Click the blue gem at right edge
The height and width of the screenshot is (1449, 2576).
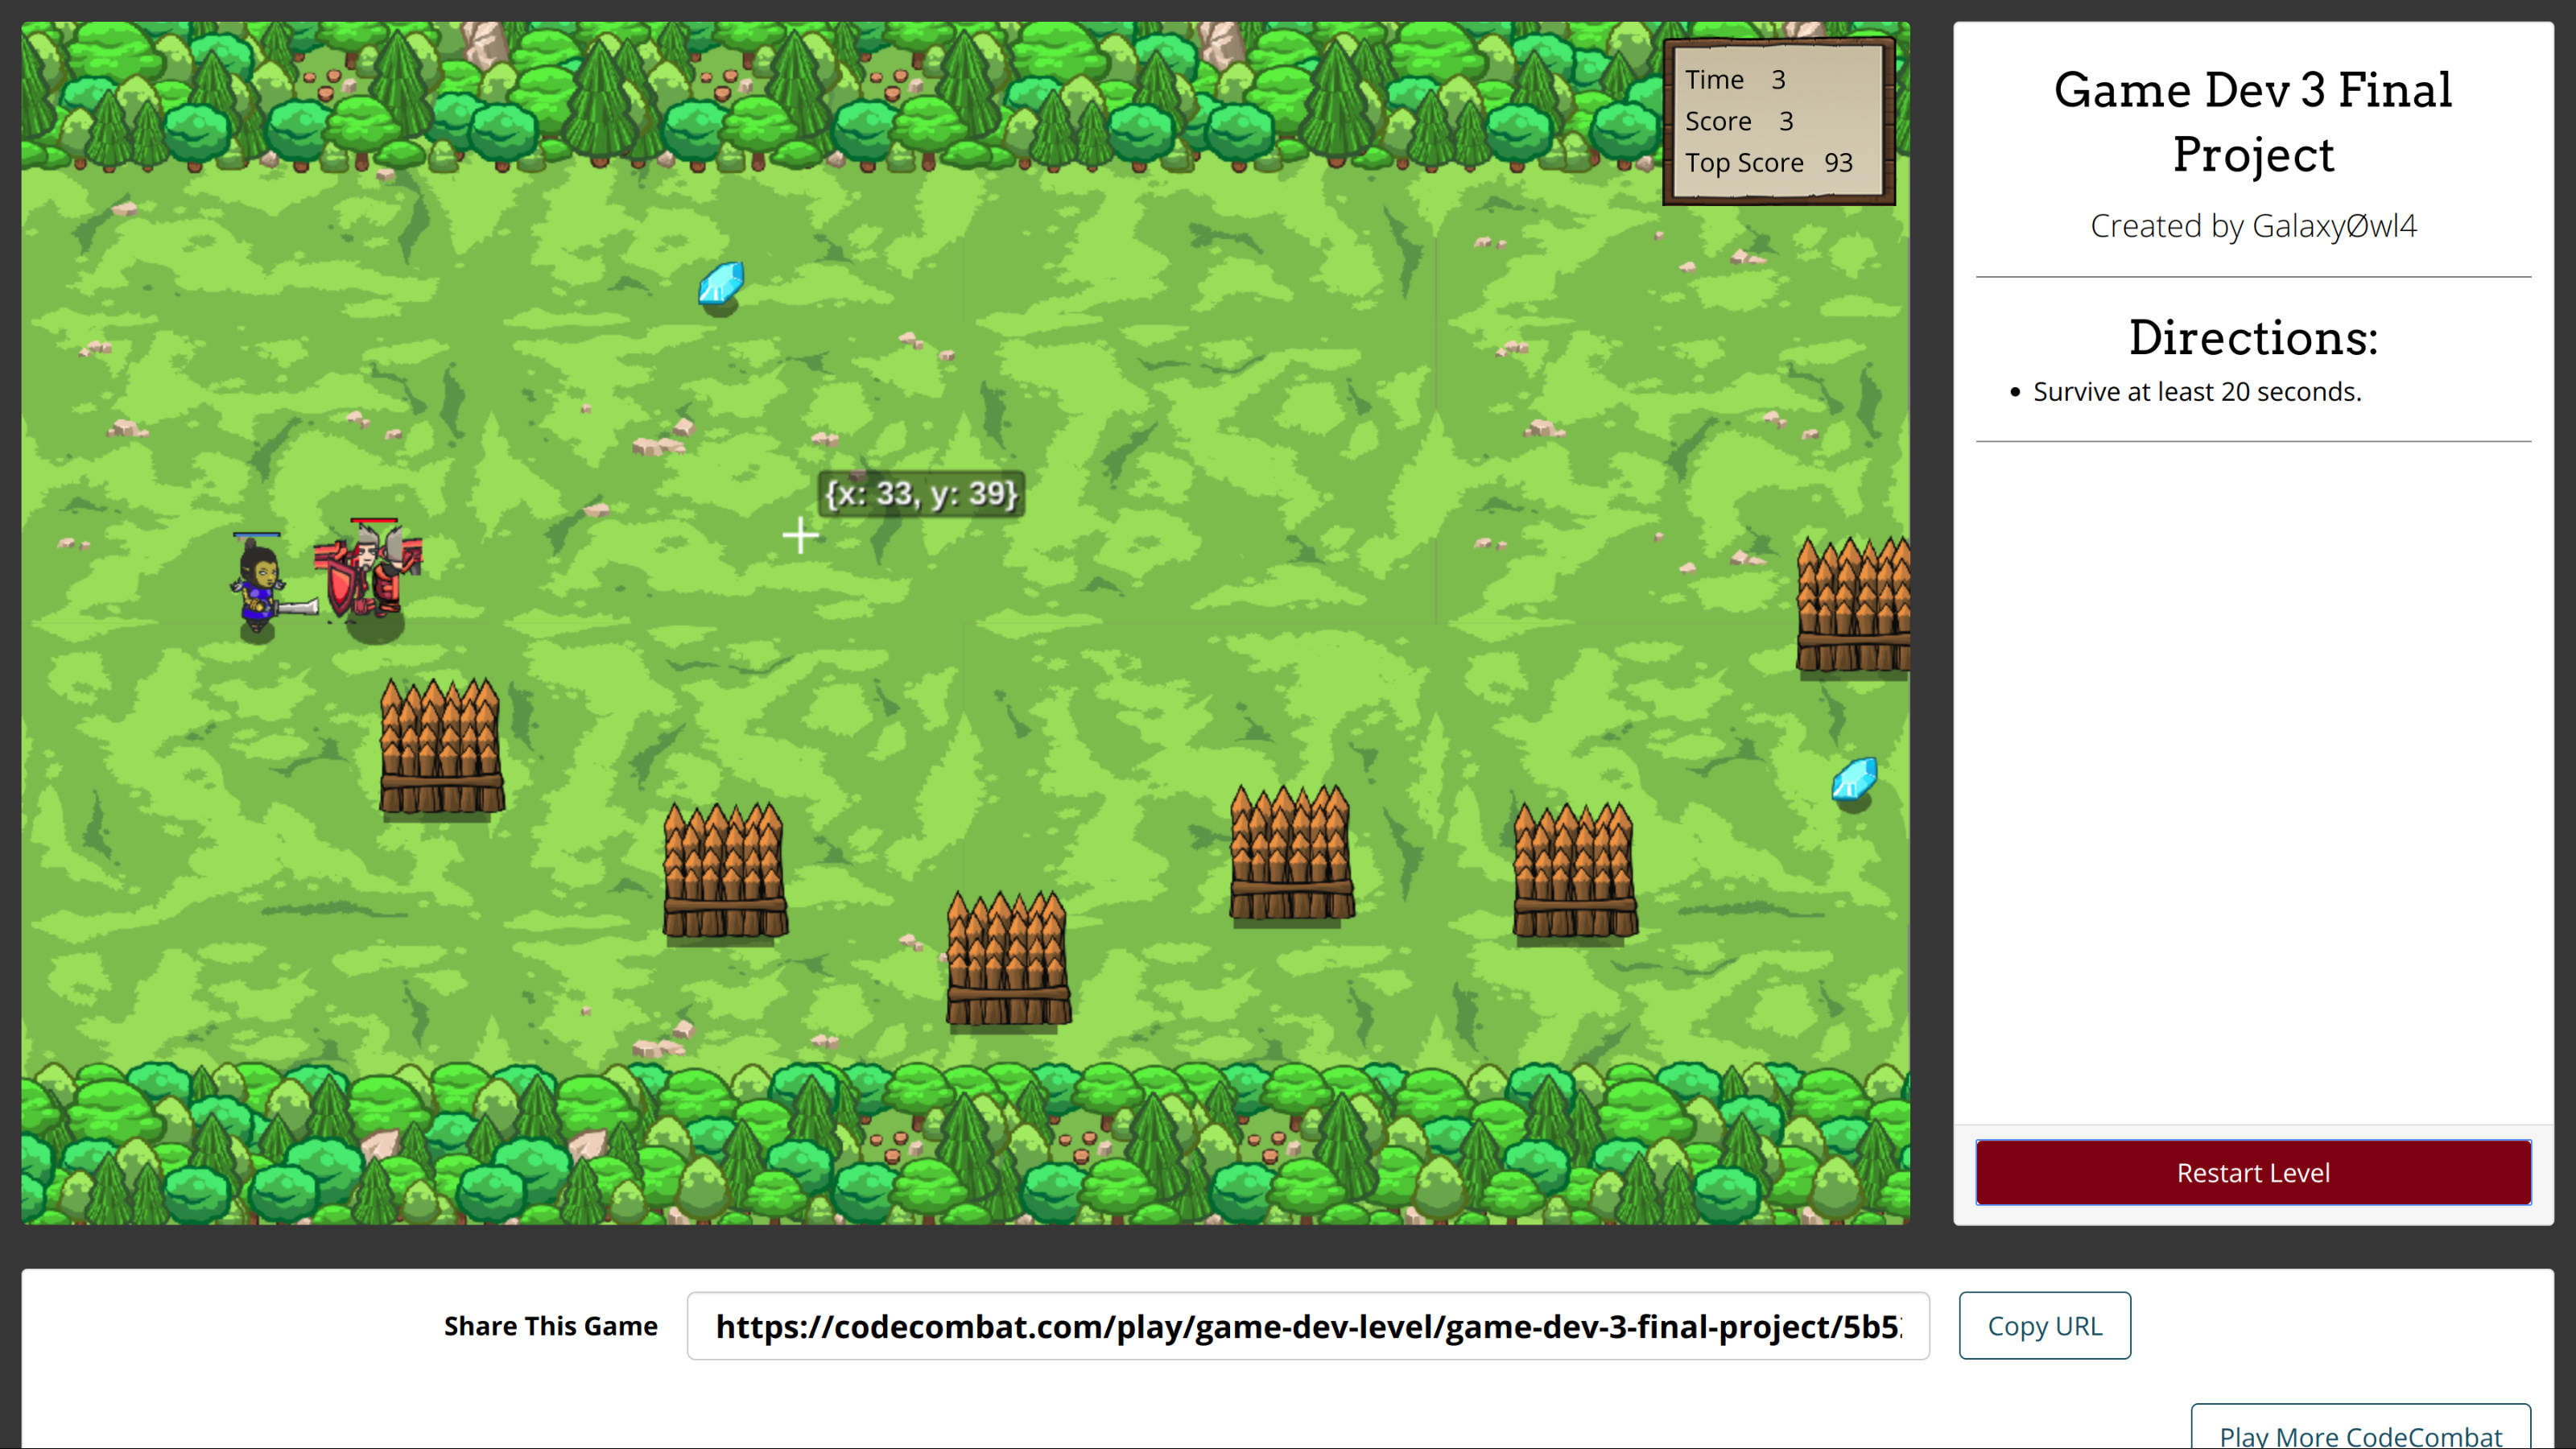coord(1853,779)
